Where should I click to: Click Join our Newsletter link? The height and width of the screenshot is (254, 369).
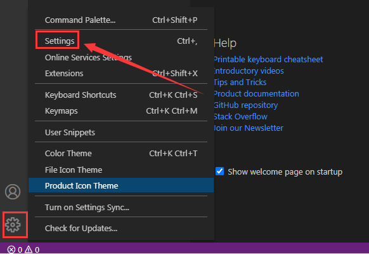249,128
